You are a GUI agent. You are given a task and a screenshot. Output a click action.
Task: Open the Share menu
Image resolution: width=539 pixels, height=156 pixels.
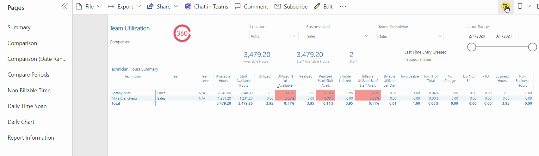(163, 7)
